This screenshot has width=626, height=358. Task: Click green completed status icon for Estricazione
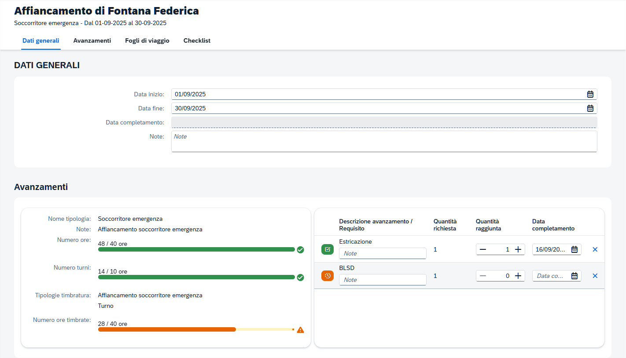pos(327,249)
